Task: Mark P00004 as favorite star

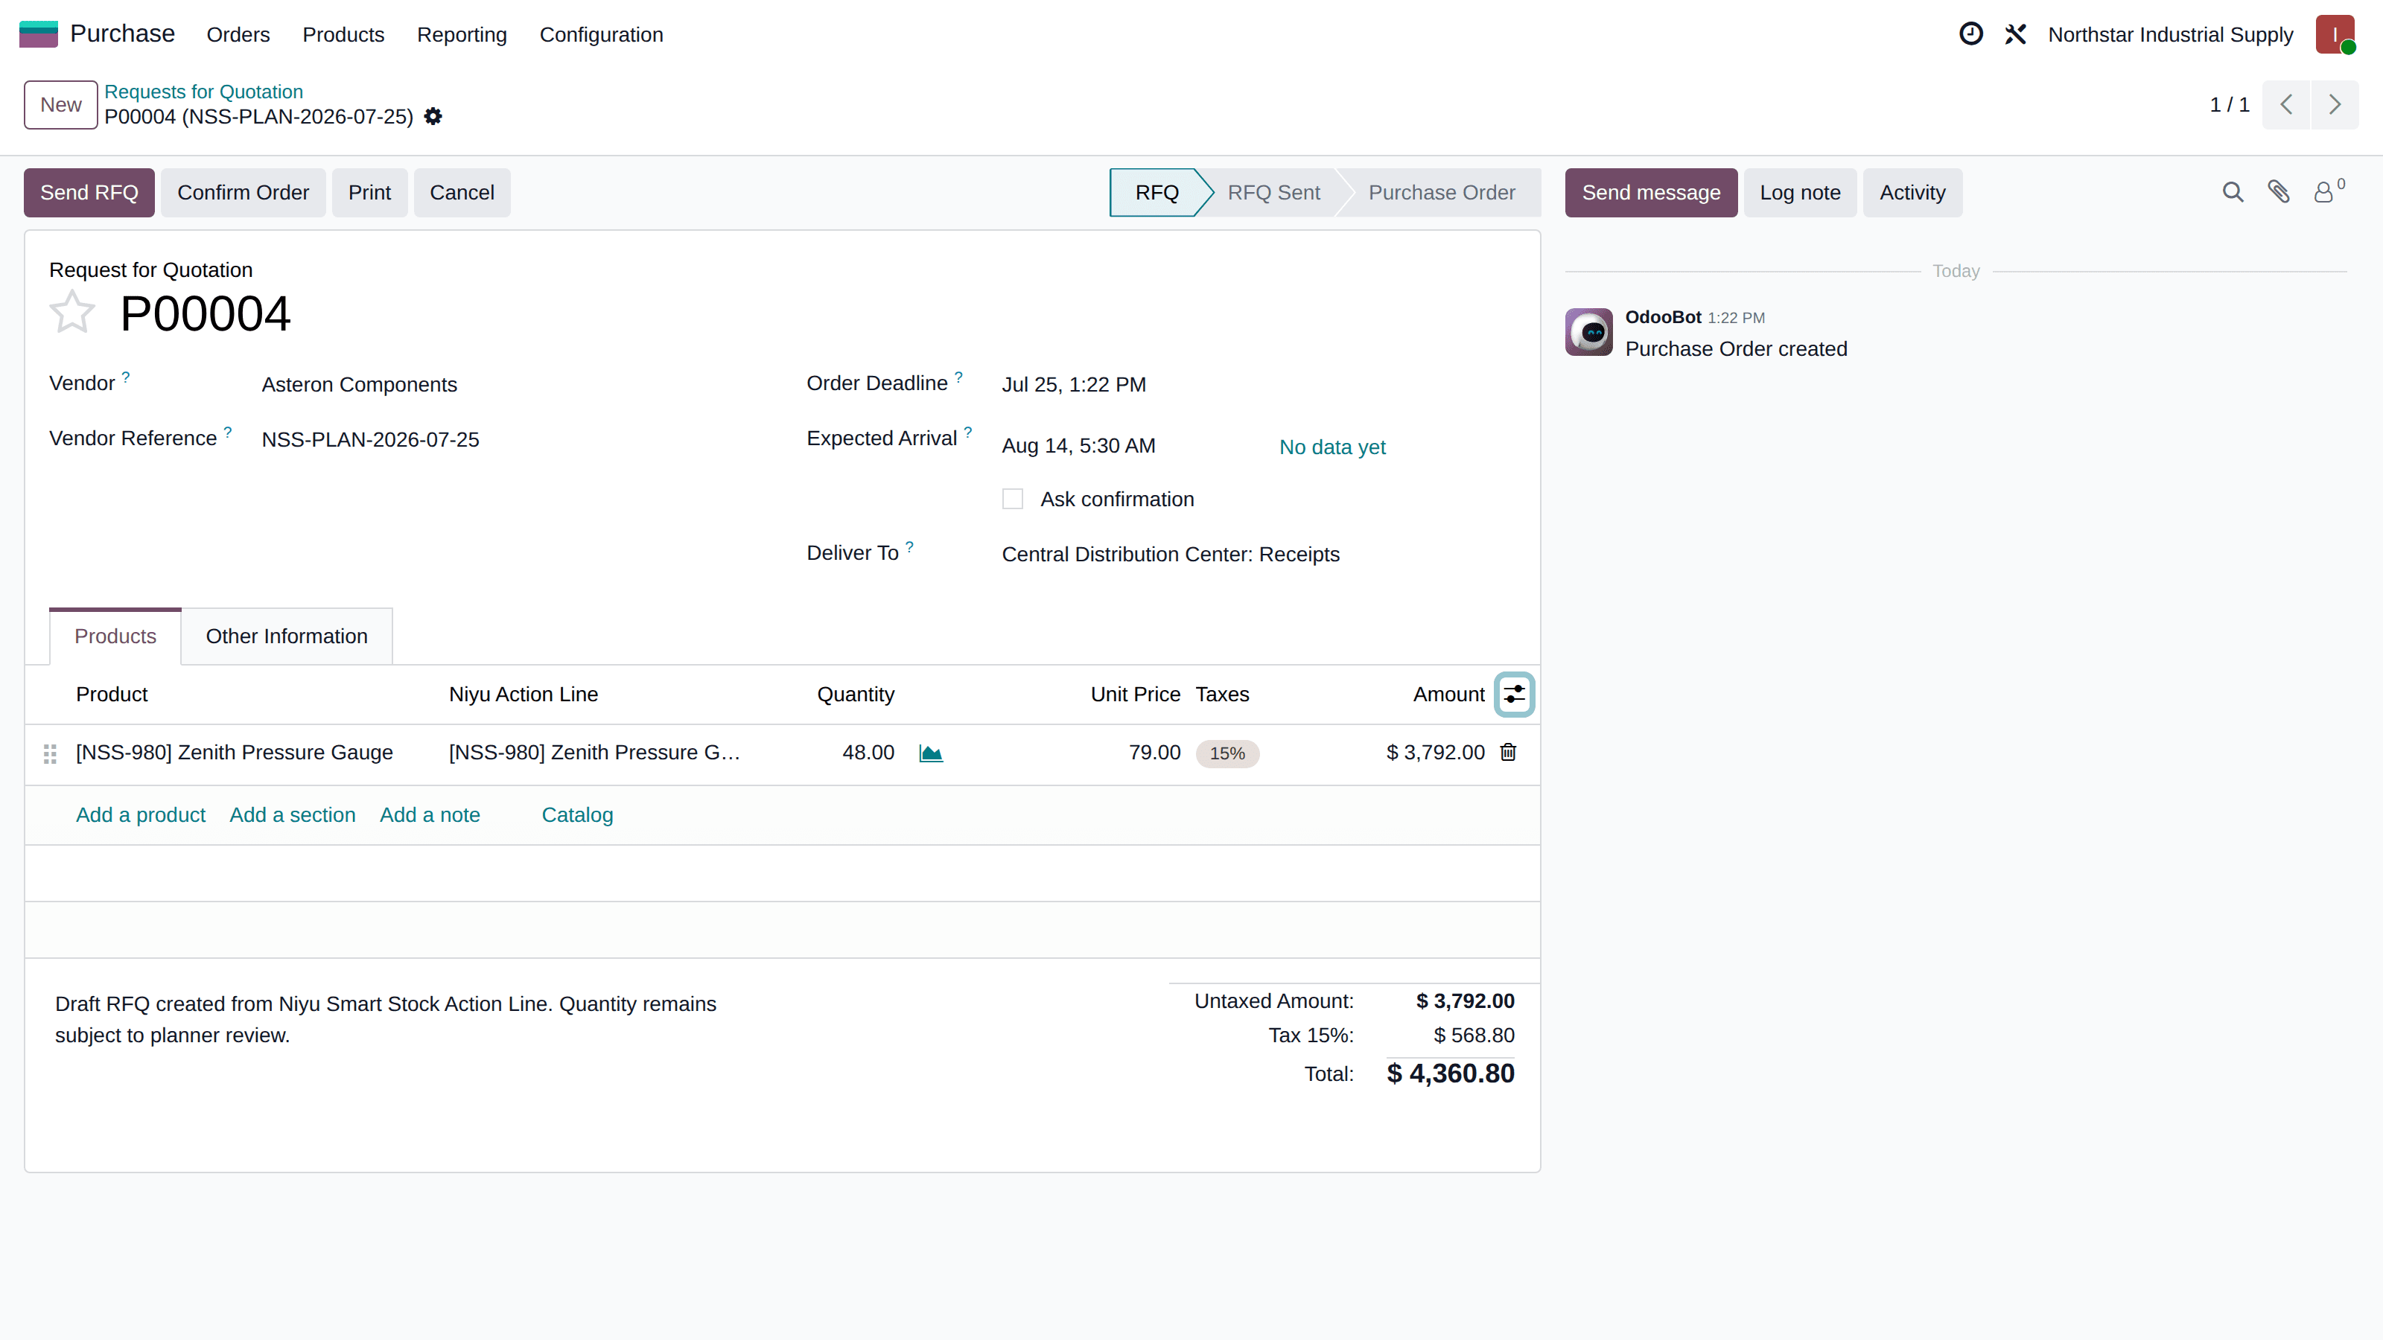Action: tap(71, 313)
